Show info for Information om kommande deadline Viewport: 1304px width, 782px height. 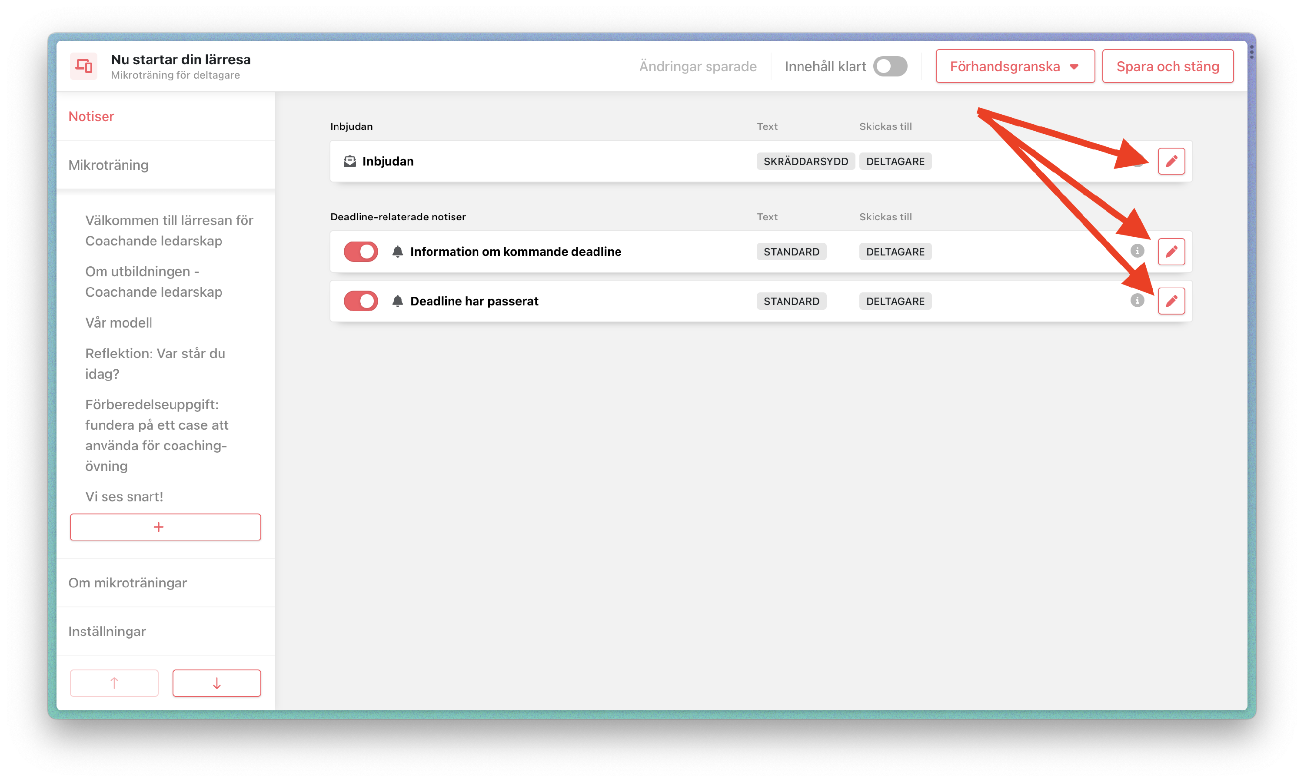[x=1137, y=251]
